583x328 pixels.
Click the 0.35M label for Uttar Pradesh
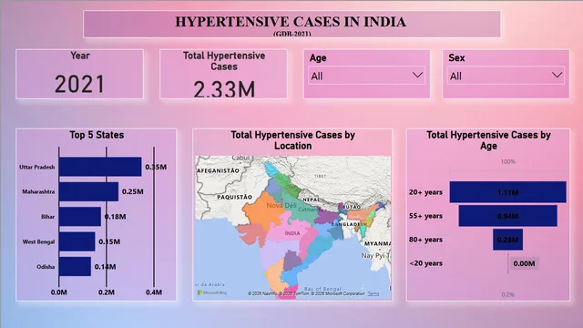[x=156, y=167]
